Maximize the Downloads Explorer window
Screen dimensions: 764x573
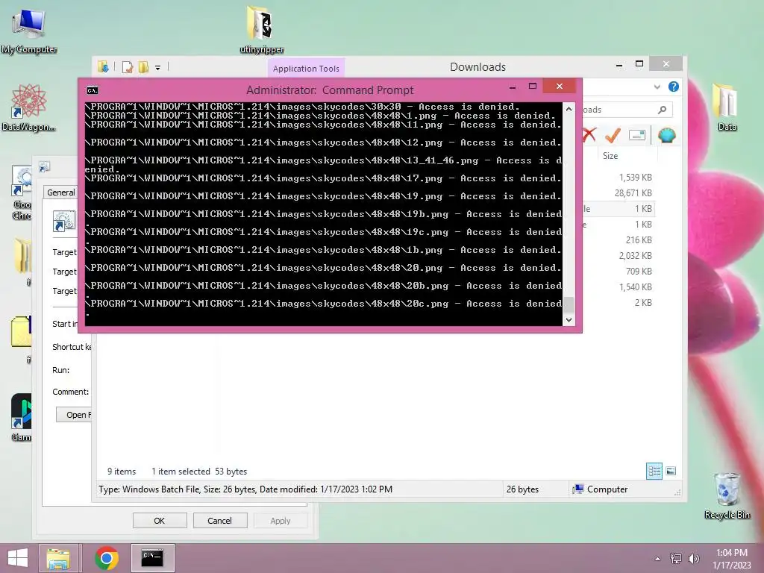[639, 64]
